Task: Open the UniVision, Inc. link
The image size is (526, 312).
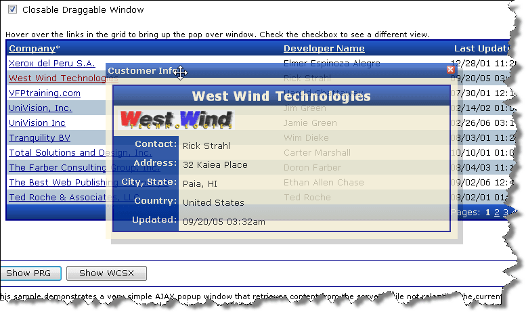Action: coord(41,108)
